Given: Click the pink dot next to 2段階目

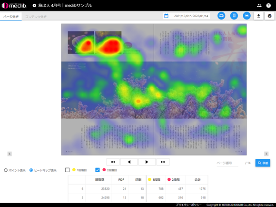Looking at the screenshot, I should tap(104, 170).
